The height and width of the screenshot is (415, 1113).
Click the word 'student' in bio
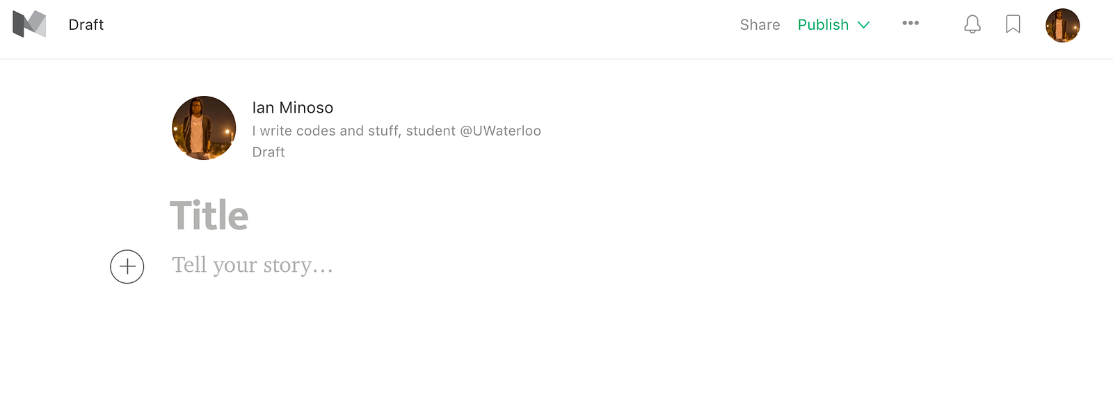(x=431, y=131)
